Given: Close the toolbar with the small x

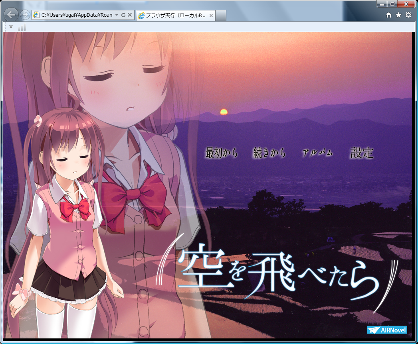Looking at the screenshot, I should 11,26.
